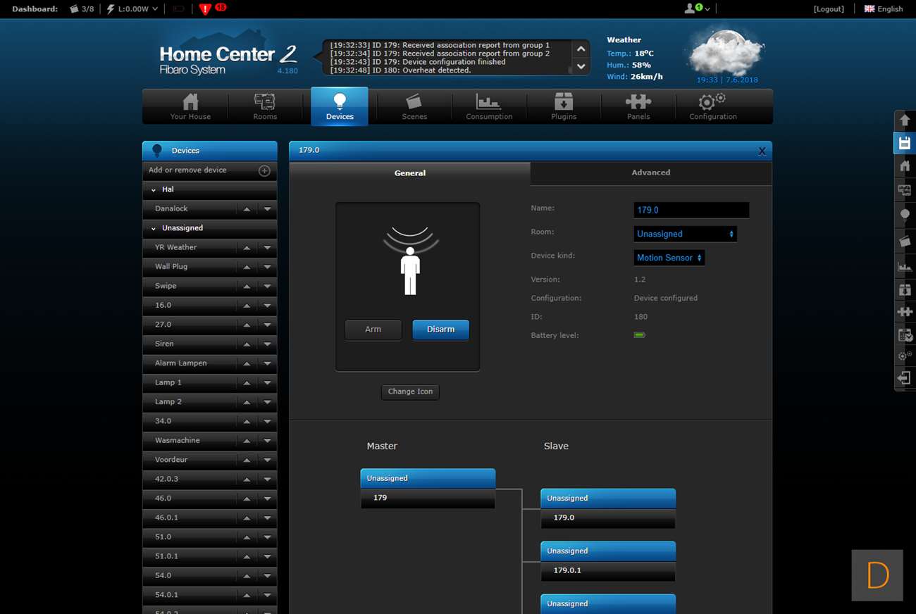Viewport: 916px width, 614px height.
Task: Move Lamp 1 up with its arrow
Action: coord(247,382)
